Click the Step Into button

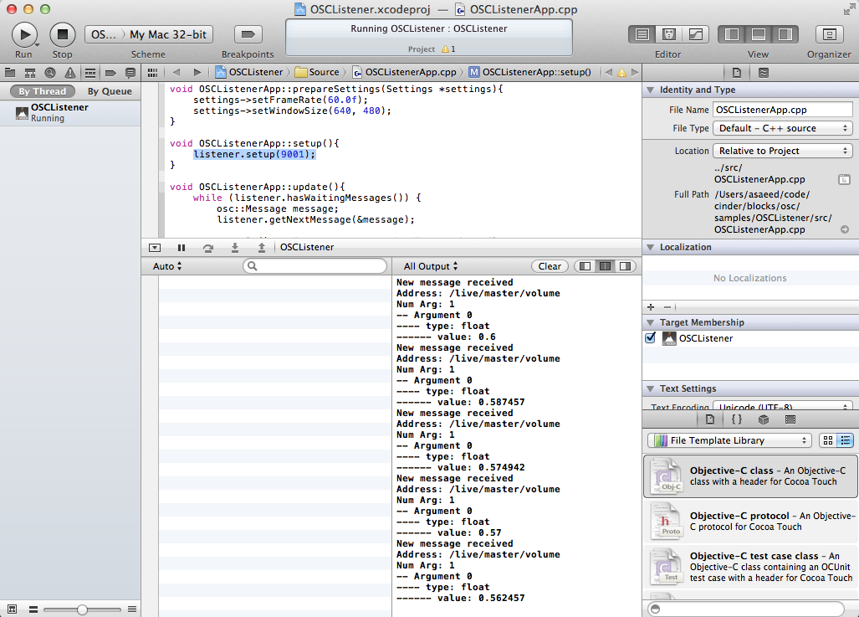click(x=235, y=248)
